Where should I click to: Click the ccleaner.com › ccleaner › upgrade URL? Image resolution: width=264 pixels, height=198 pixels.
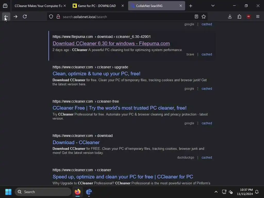point(90,67)
